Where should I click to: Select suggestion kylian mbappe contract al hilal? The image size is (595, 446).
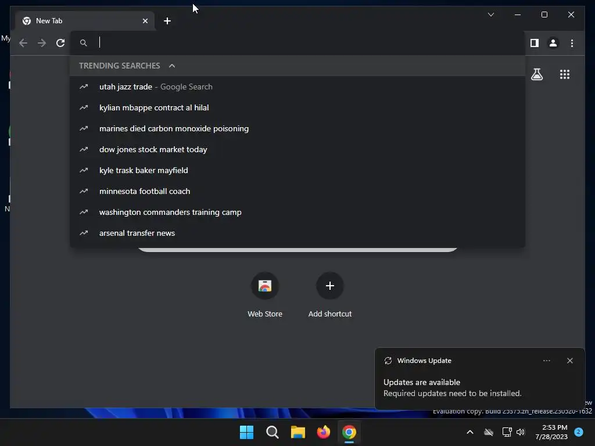[x=297, y=107]
